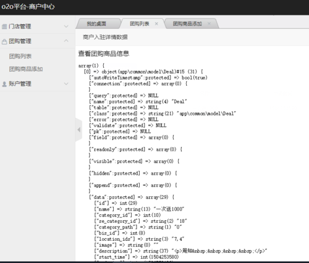Image resolution: width=309 pixels, height=263 pixels.
Task: Open 团购商品添加 in the sidebar
Action: pos(26,69)
